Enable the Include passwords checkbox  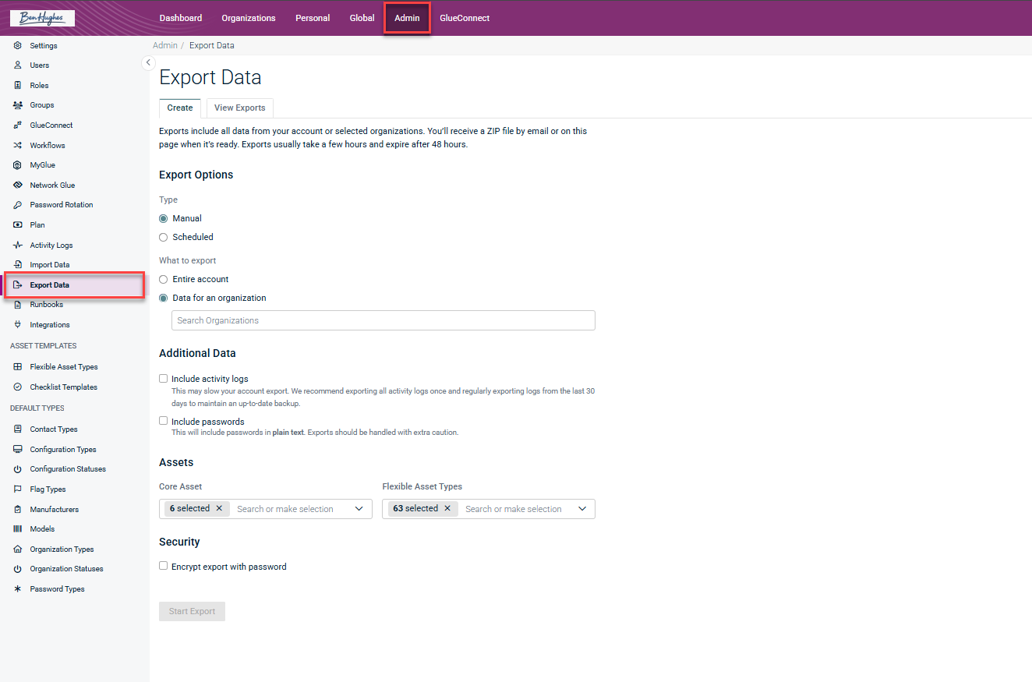click(164, 421)
